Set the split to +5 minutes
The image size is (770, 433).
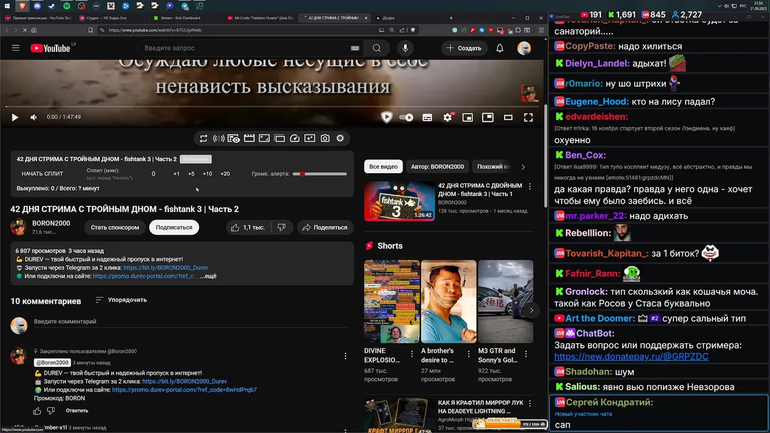click(191, 174)
